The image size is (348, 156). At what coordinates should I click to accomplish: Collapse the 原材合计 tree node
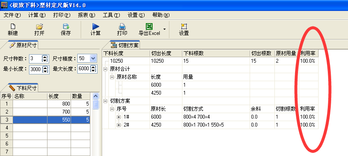(105, 69)
